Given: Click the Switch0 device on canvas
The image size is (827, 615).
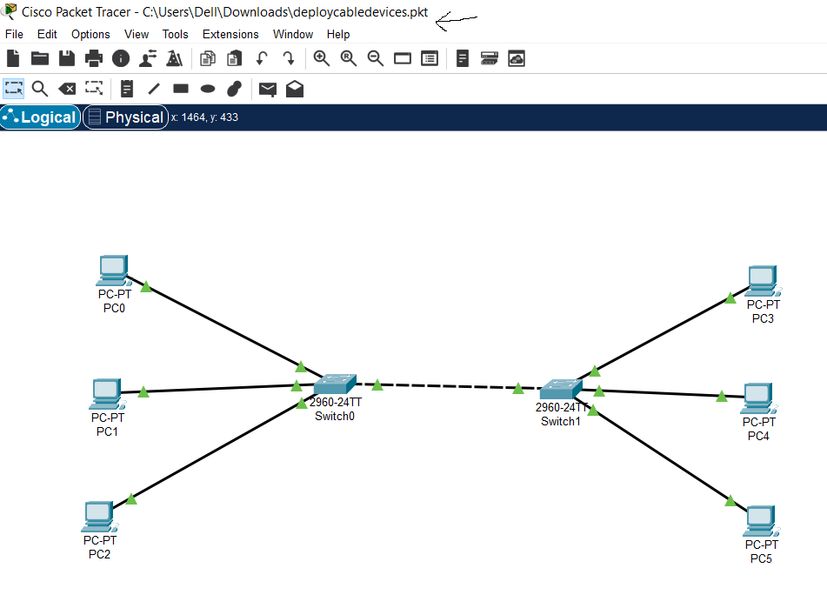Looking at the screenshot, I should (335, 385).
